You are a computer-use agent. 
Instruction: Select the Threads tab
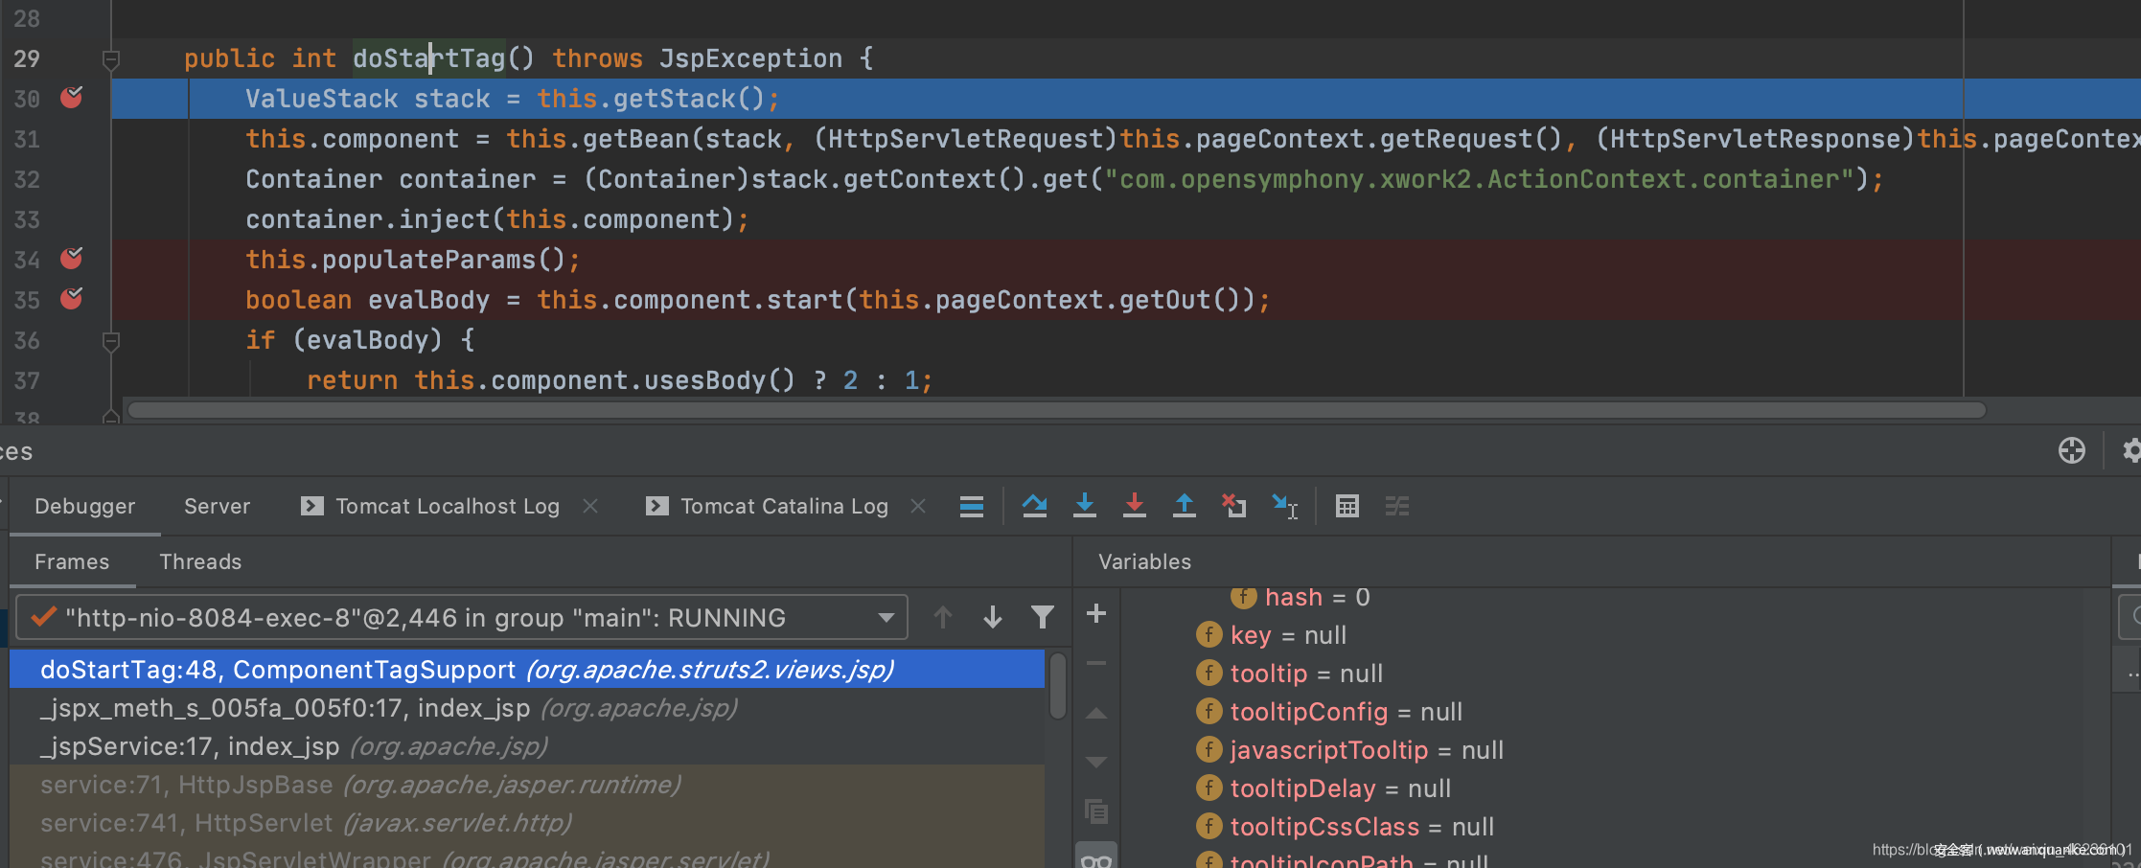[x=200, y=561]
